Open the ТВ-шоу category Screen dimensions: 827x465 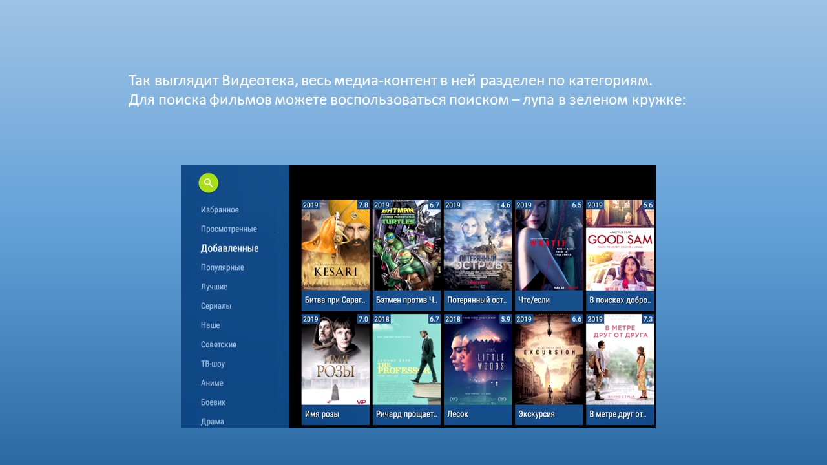(213, 364)
